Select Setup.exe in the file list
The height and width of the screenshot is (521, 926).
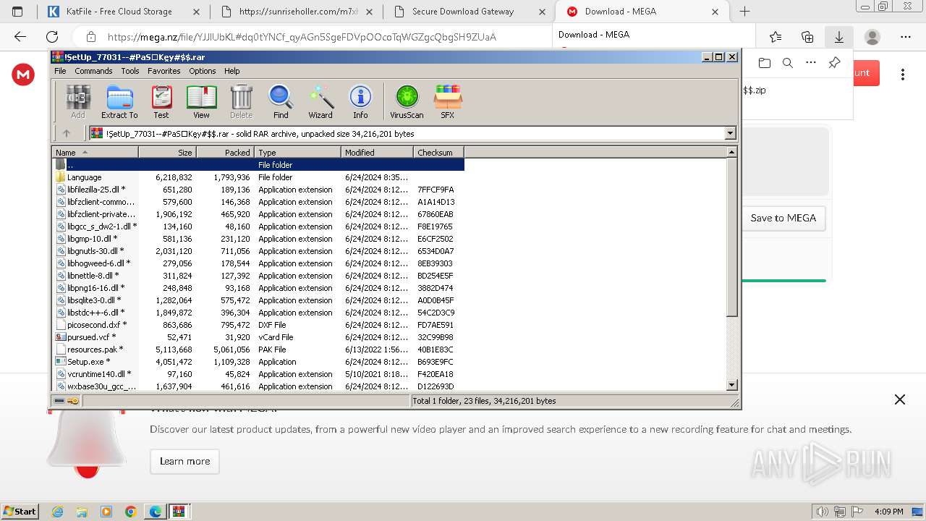click(258, 362)
